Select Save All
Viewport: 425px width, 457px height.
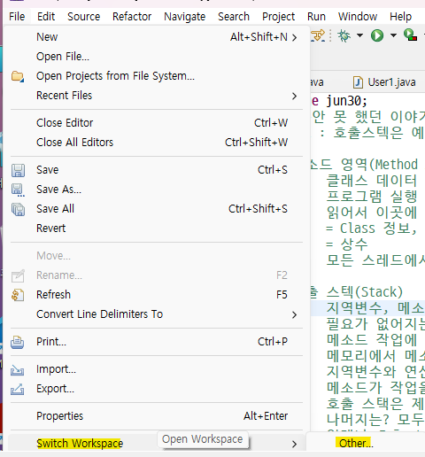[157, 209]
